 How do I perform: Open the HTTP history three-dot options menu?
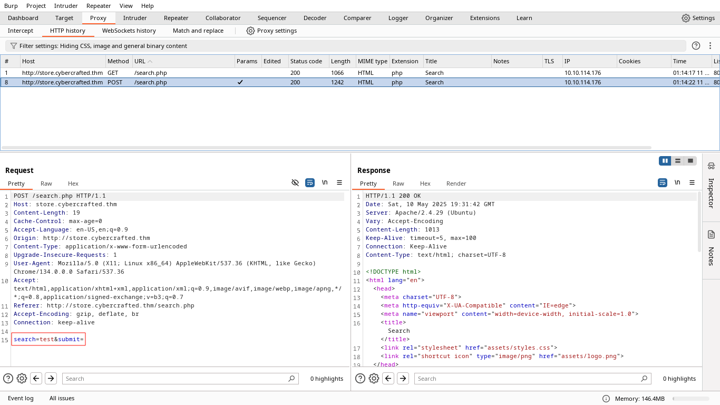[x=710, y=46]
